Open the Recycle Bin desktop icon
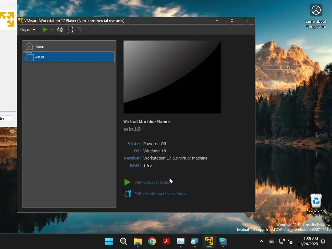Image resolution: width=332 pixels, height=249 pixels. (316, 204)
